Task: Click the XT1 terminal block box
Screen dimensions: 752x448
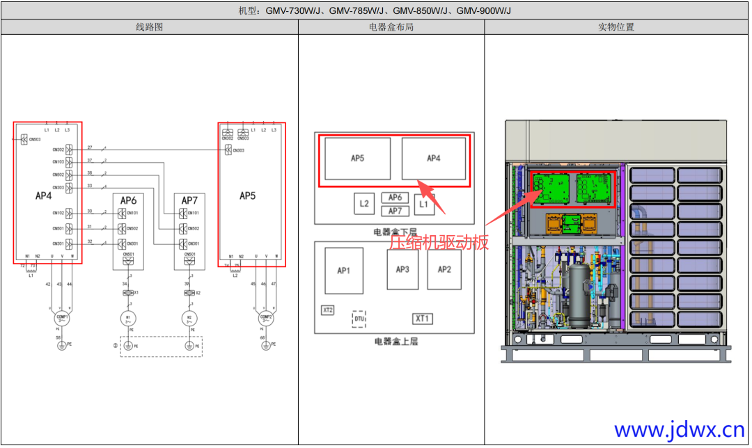Action: pyautogui.click(x=422, y=319)
